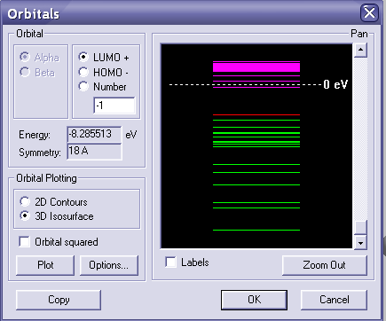386x321 pixels.
Task: Click the 0 eV label
Action: click(335, 85)
